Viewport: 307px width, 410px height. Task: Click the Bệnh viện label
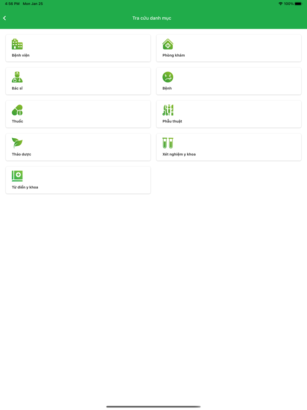tap(21, 55)
